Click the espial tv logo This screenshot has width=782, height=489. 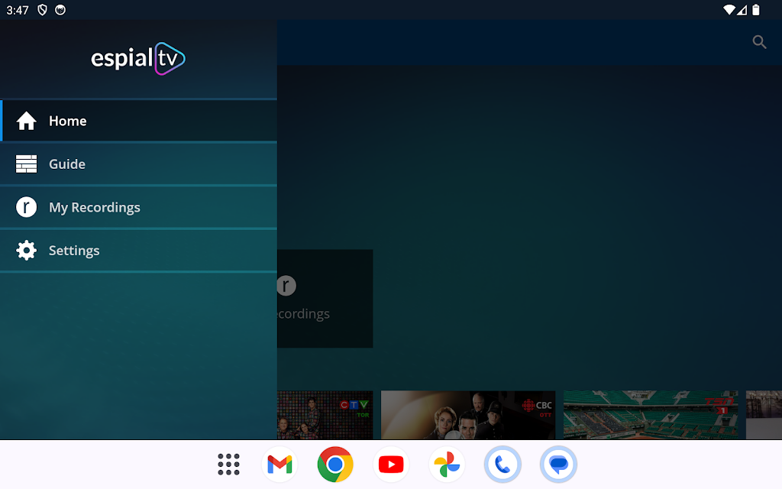click(x=138, y=59)
